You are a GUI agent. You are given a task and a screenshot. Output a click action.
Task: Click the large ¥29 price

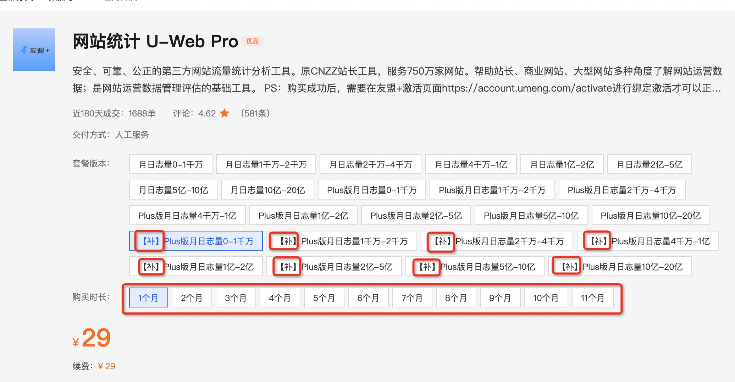[92, 338]
